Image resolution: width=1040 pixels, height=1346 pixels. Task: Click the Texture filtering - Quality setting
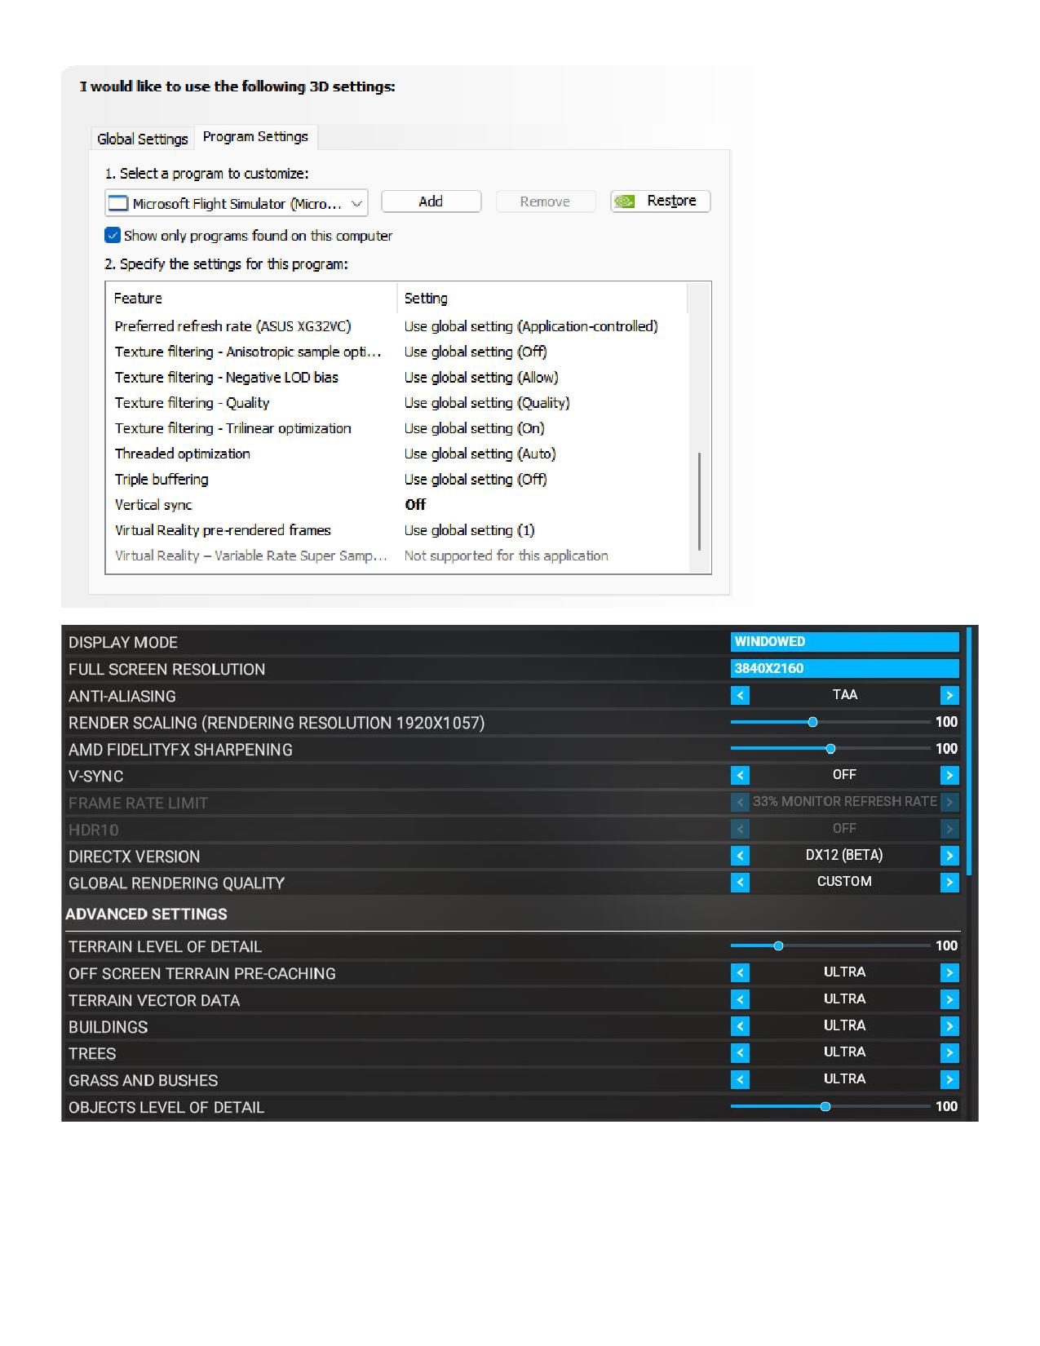point(487,403)
